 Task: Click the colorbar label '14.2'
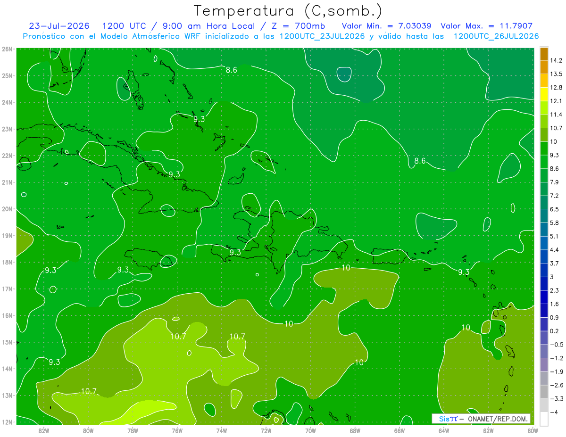tap(557, 60)
